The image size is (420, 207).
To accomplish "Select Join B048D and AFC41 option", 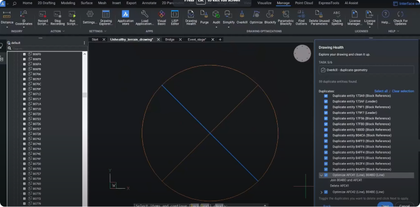I will click(x=346, y=180).
